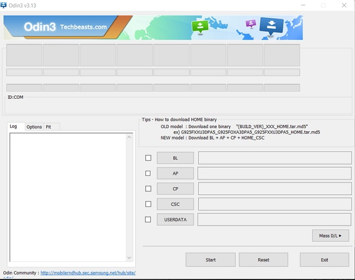Toggle the CSC checkbox

tap(148, 204)
